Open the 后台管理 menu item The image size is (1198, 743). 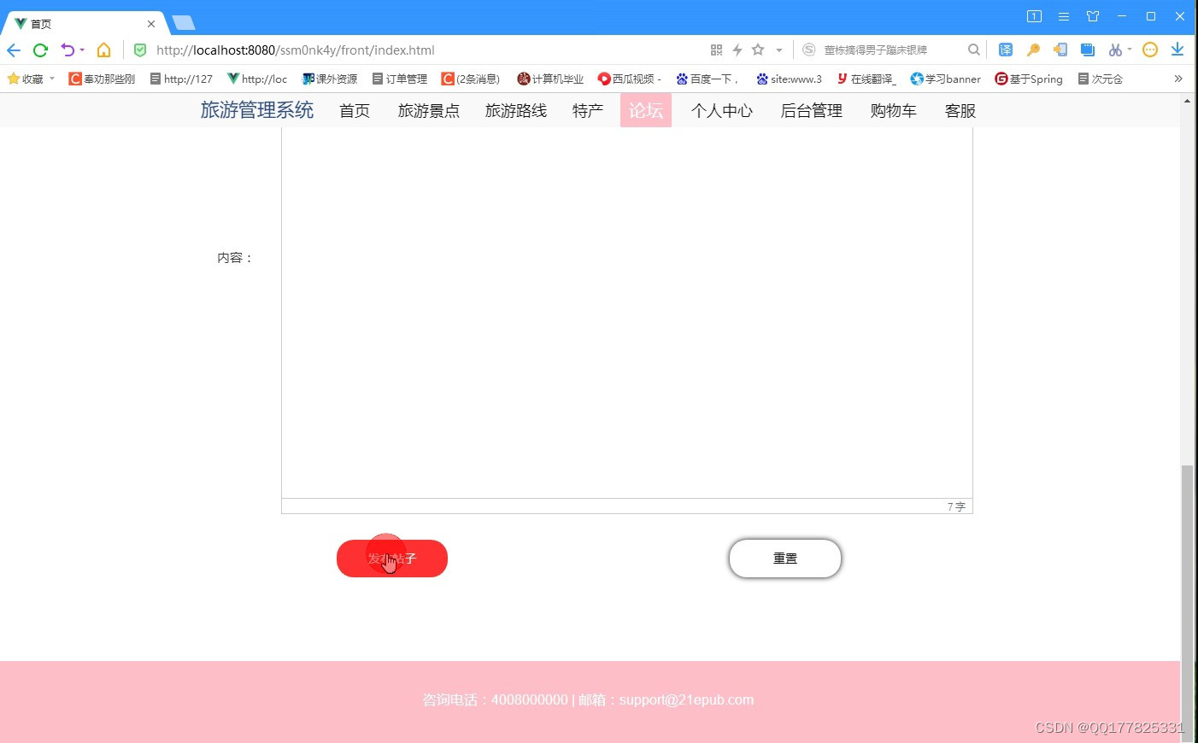[x=812, y=111]
